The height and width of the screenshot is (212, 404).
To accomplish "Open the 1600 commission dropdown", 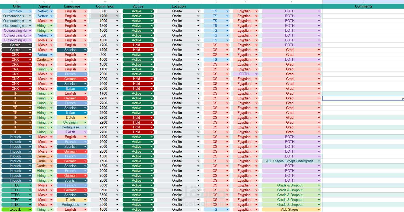I will click(x=105, y=64).
